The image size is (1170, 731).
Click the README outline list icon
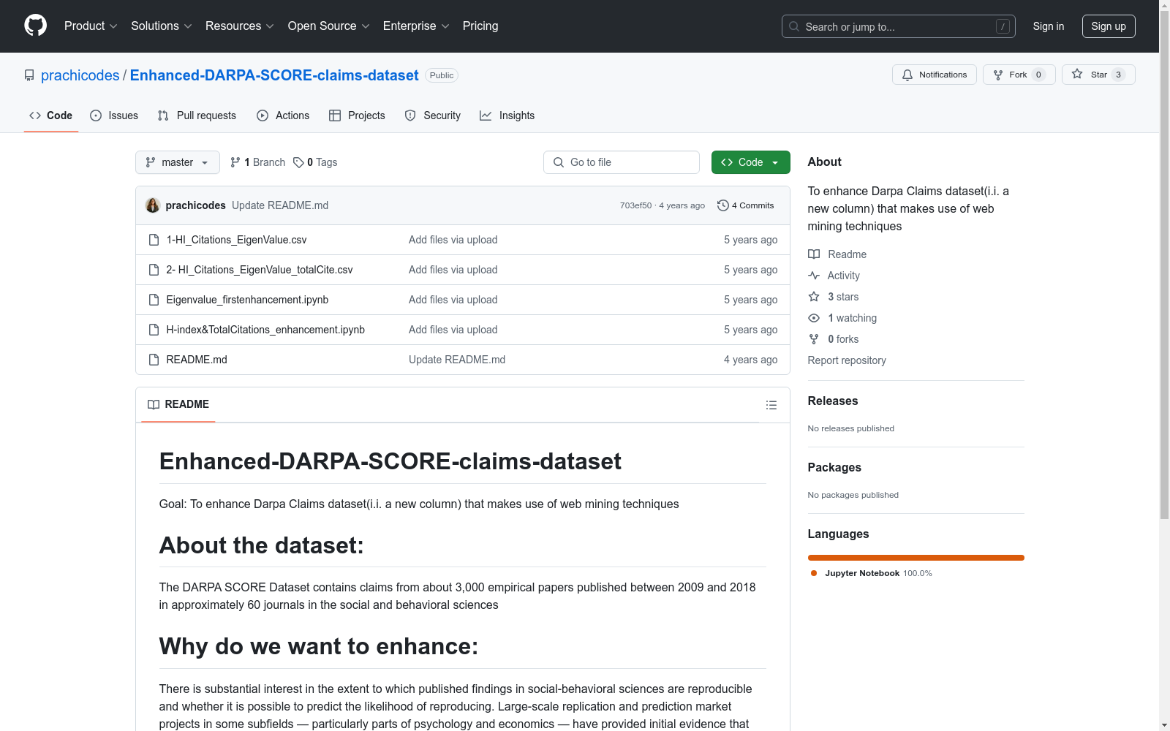point(771,405)
